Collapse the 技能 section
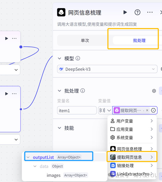This screenshot has height=182, width=162. 59,128
